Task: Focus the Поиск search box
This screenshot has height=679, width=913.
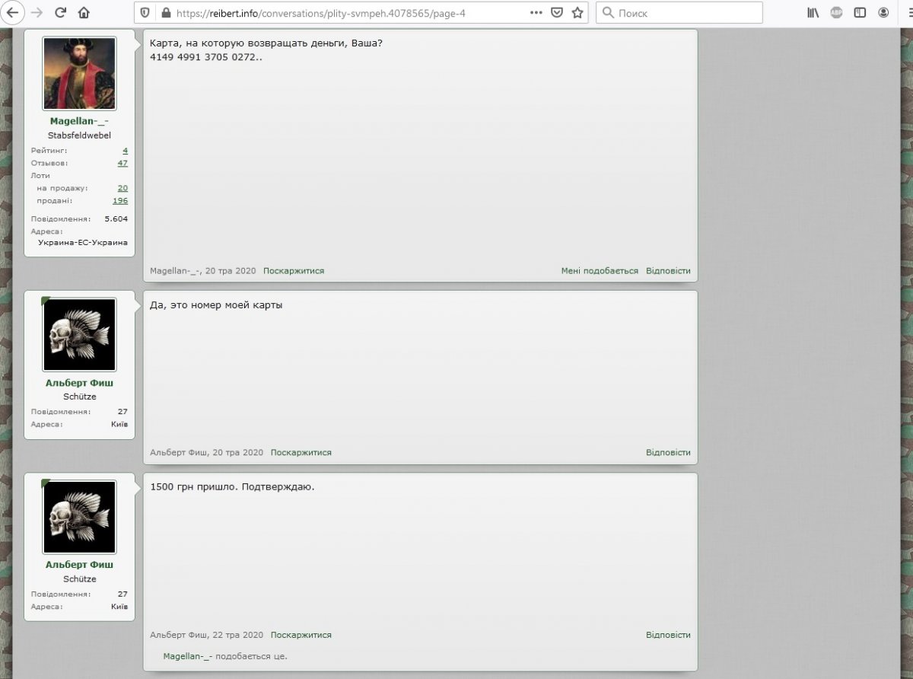Action: point(679,12)
